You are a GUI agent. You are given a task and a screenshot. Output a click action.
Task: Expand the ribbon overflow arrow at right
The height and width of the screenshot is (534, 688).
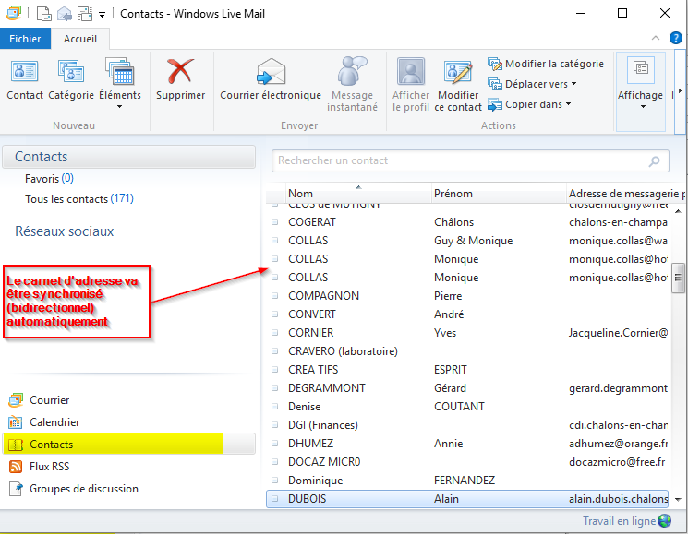point(680,91)
